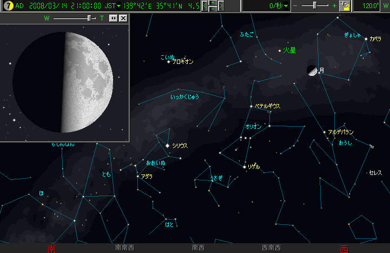Toggle moon panel pin/expand arrows button
390x253 pixels.
113,18
